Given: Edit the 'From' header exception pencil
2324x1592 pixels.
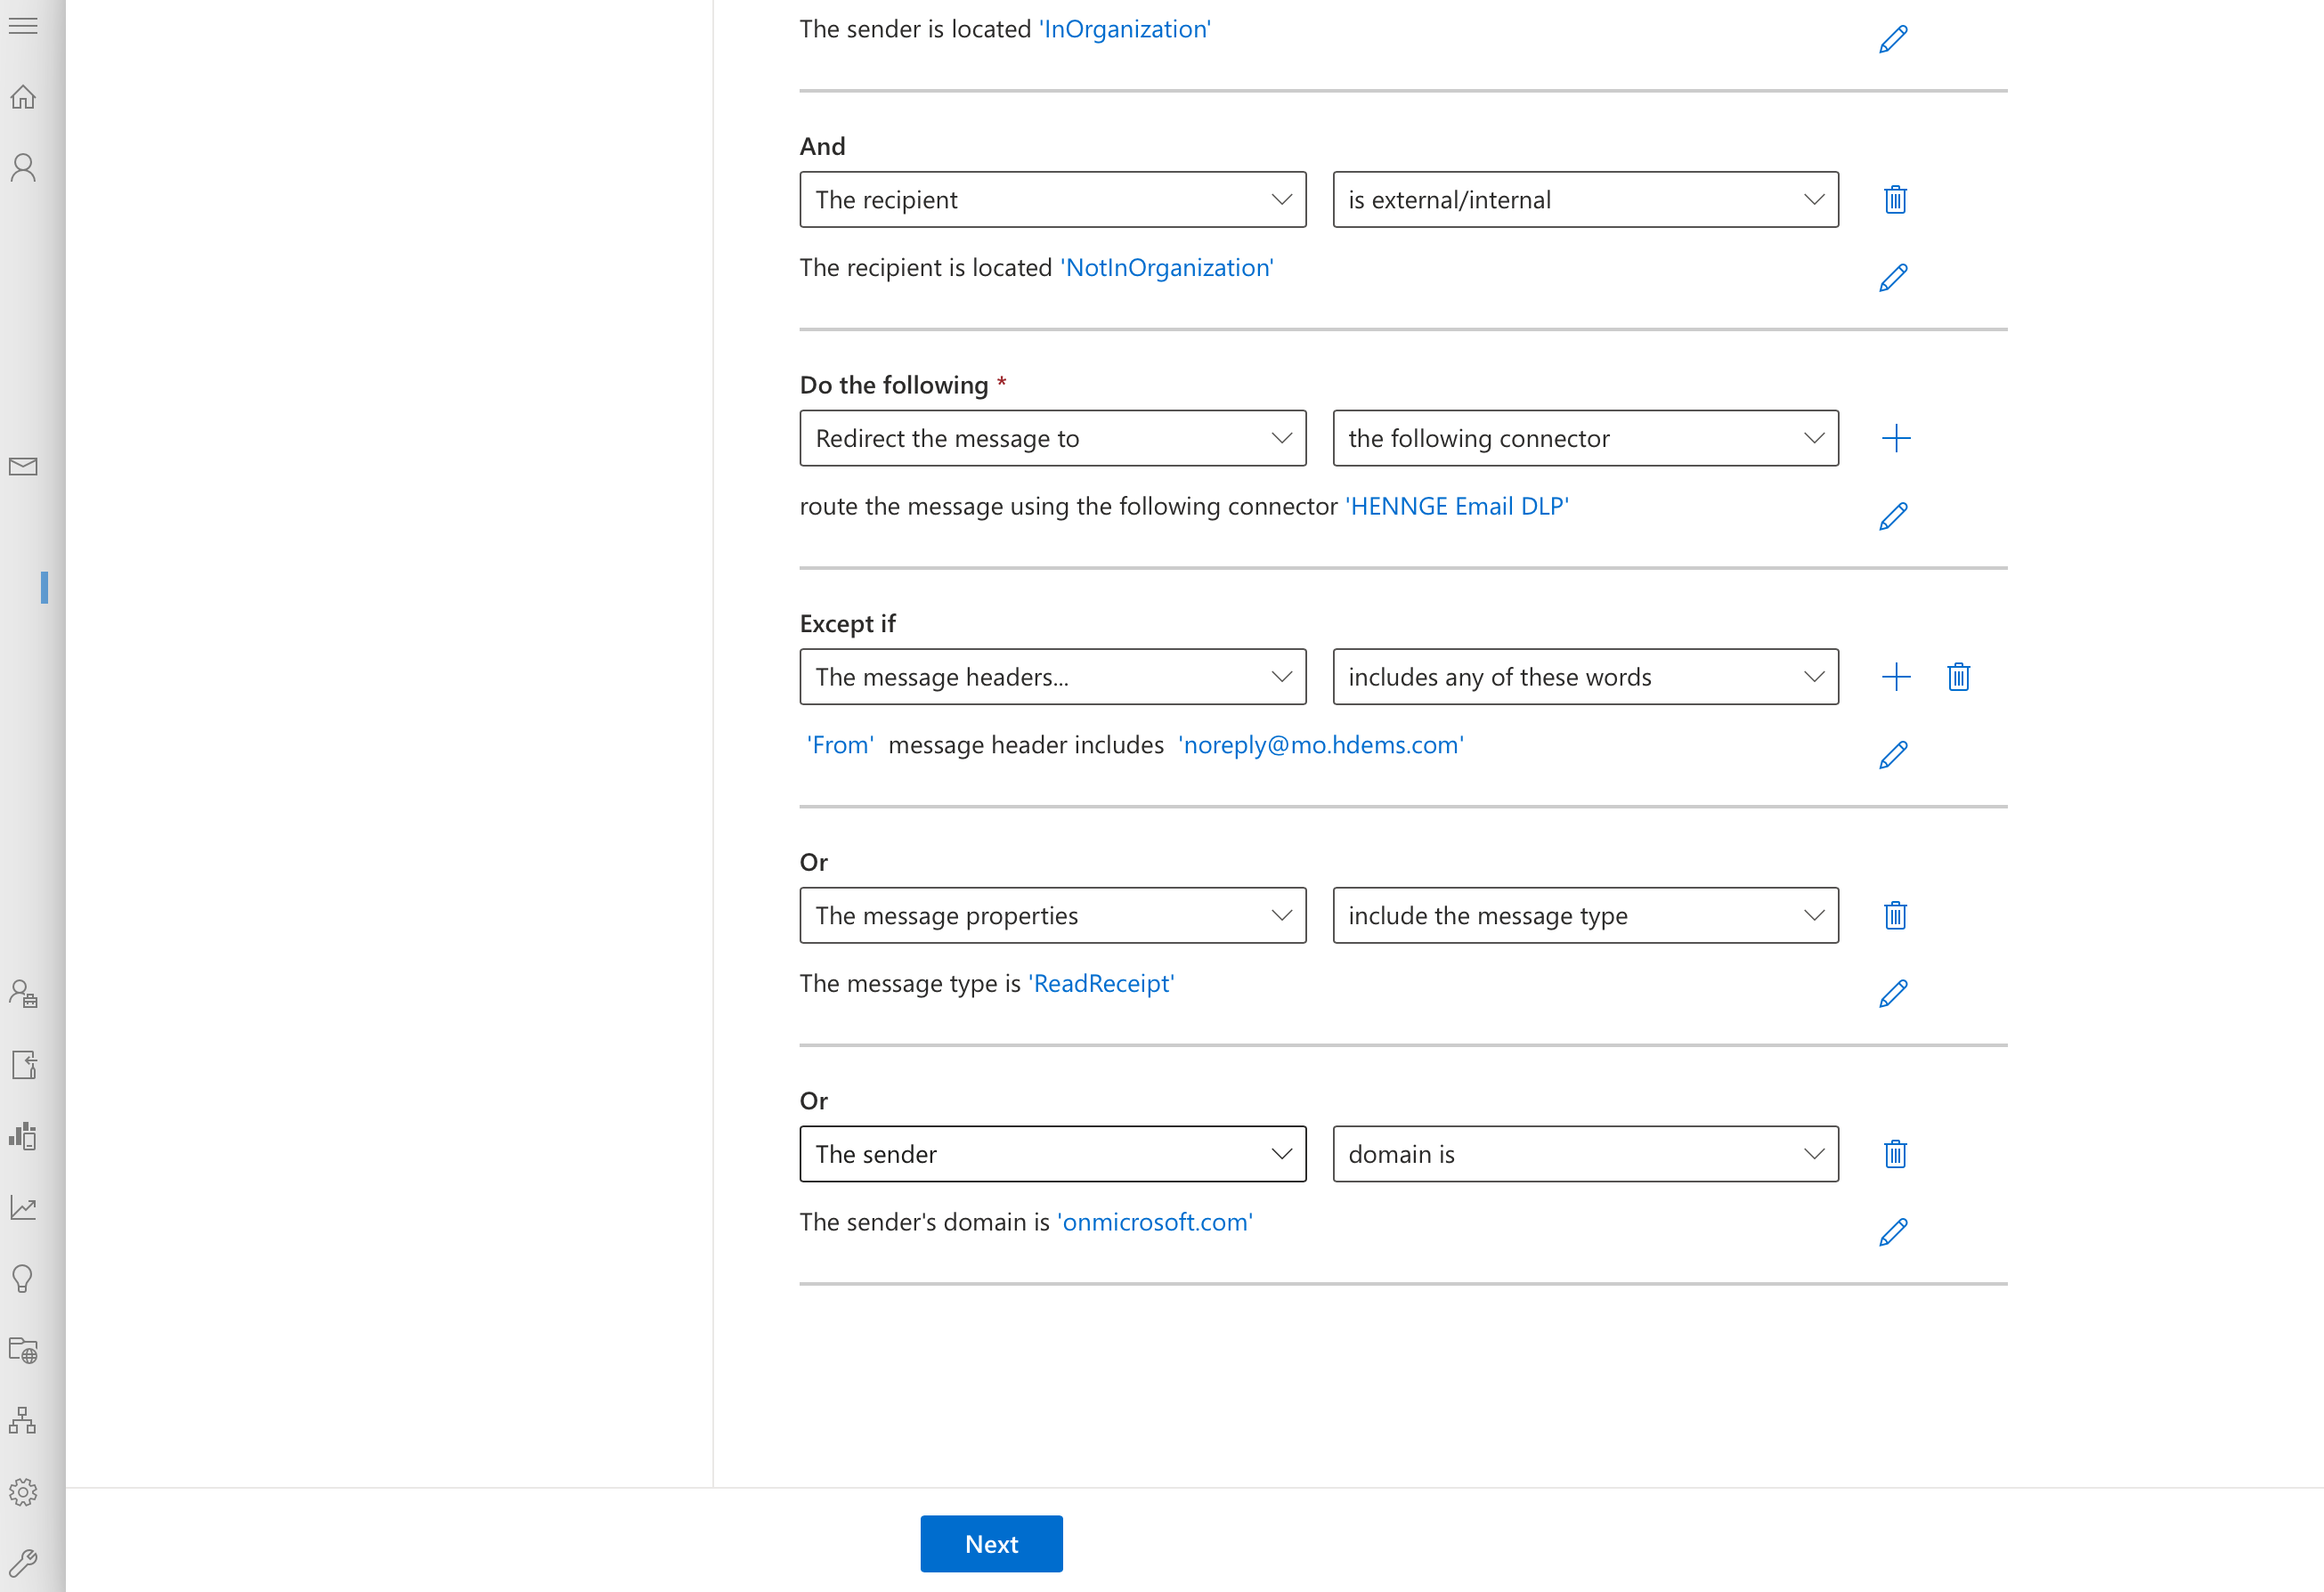Looking at the screenshot, I should coord(1893,755).
